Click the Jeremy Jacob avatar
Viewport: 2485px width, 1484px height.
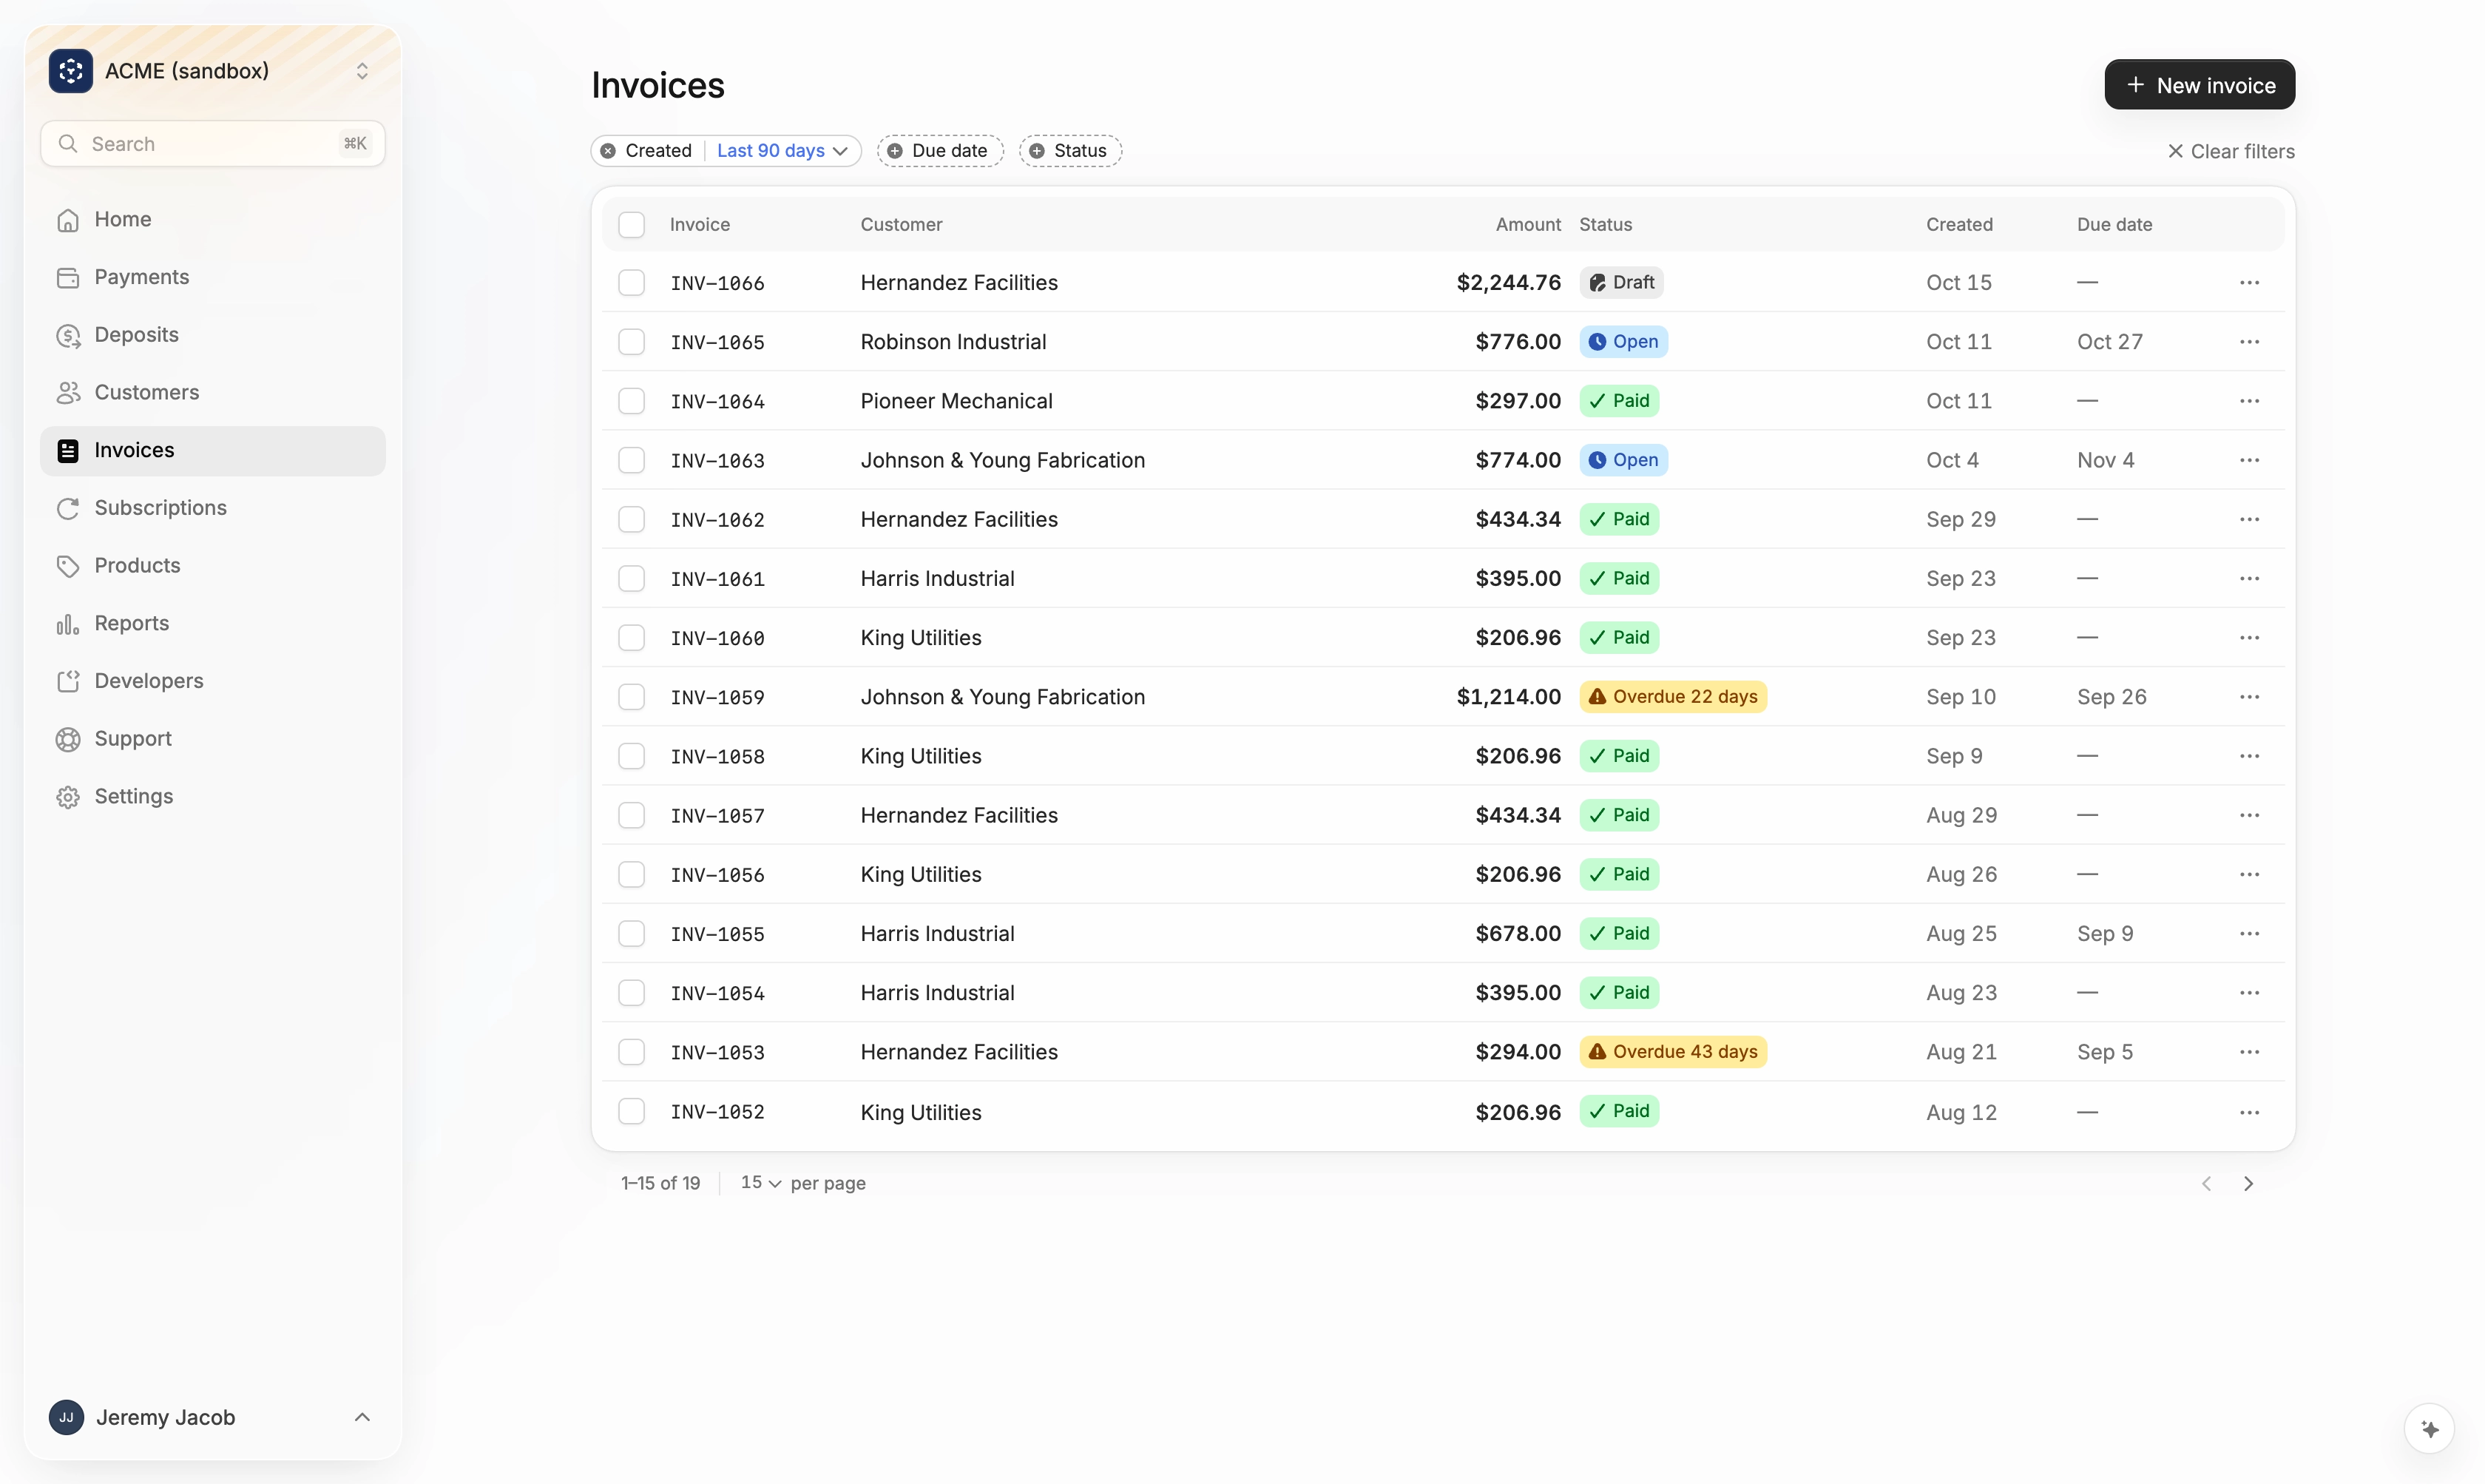(66, 1417)
